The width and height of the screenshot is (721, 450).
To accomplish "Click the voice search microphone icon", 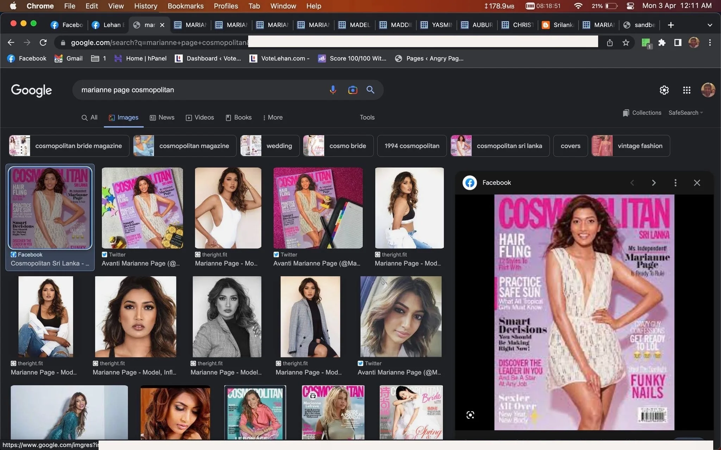I will pos(333,90).
